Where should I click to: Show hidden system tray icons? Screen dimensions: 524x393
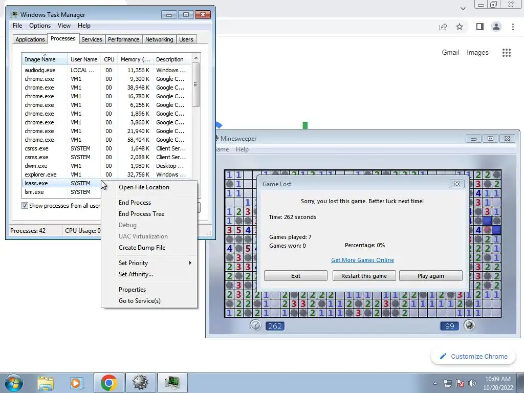pyautogui.click(x=435, y=383)
